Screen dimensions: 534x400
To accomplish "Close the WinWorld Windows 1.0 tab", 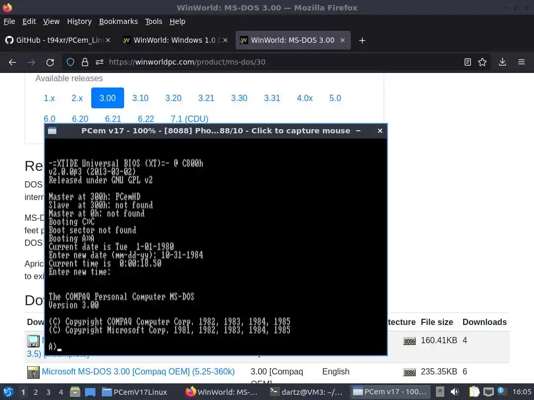I will [x=225, y=40].
